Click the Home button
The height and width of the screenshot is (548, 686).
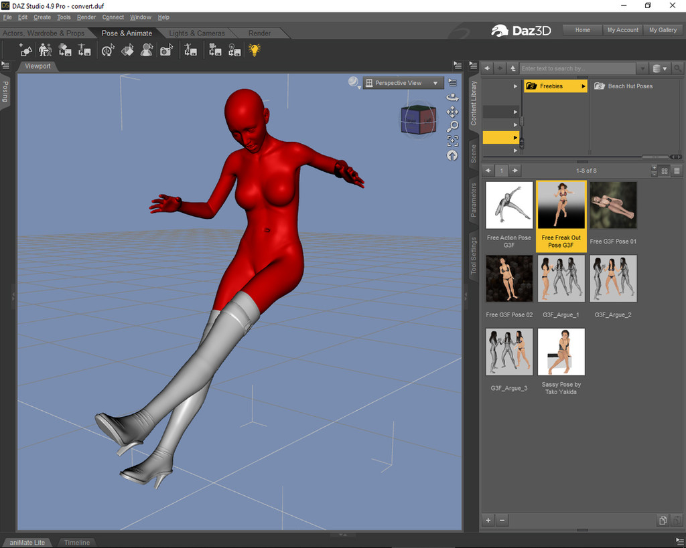tap(582, 30)
